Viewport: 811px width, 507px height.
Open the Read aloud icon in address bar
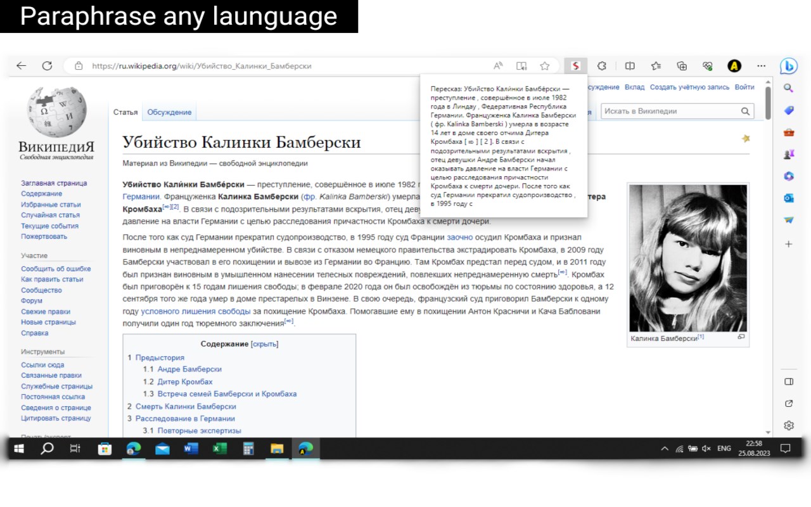click(499, 66)
